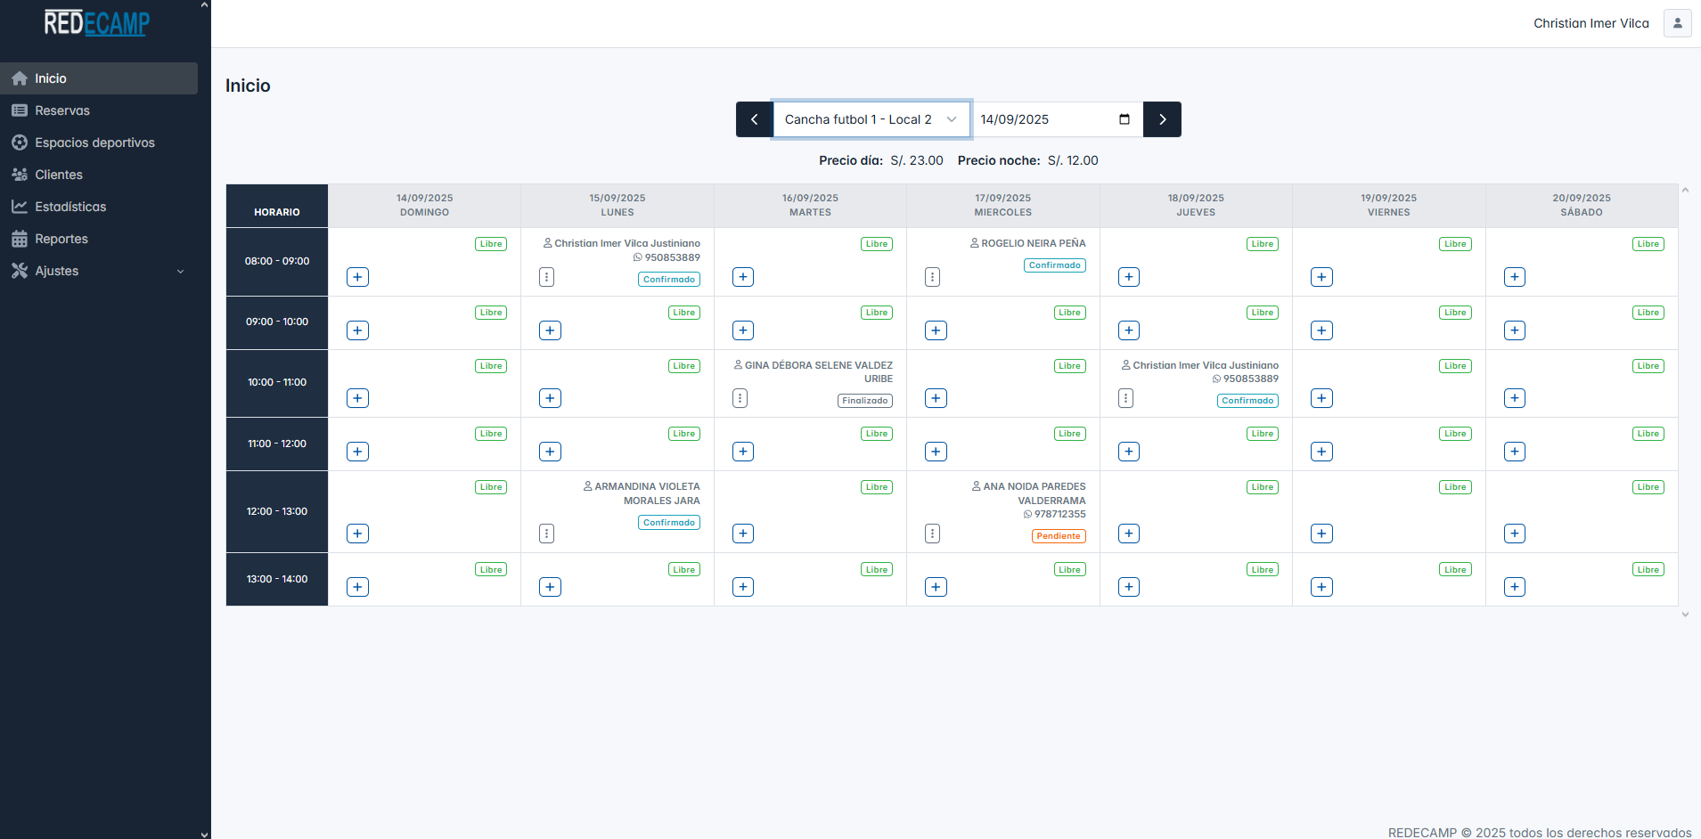This screenshot has width=1701, height=839.
Task: Click the Pendiente status badge
Action: coord(1058,536)
